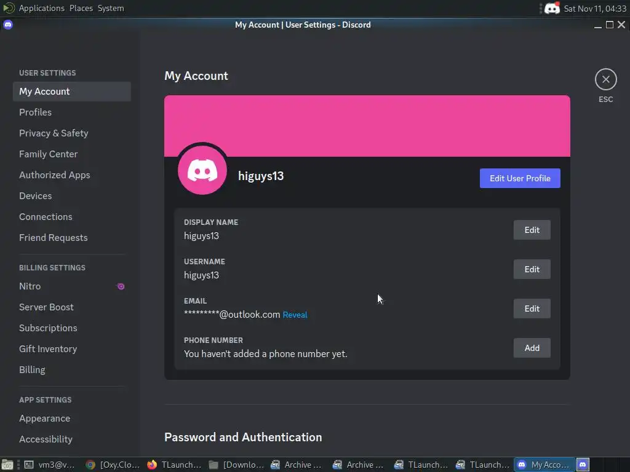This screenshot has height=472, width=630.
Task: Open Server Boost settings
Action: click(72, 307)
